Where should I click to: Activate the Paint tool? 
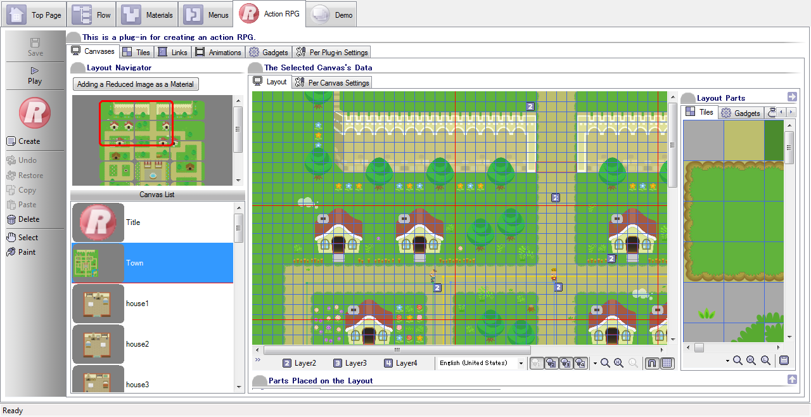click(21, 252)
